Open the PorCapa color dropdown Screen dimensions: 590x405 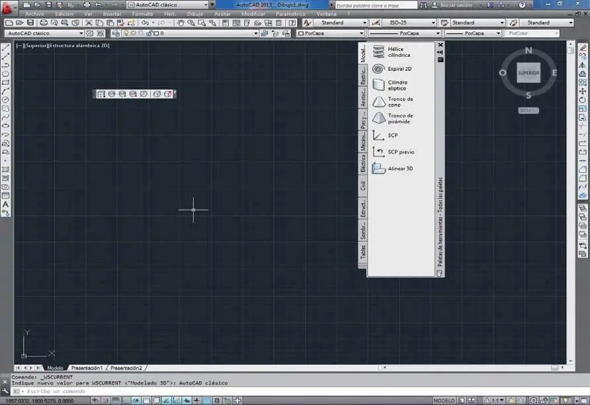330,33
